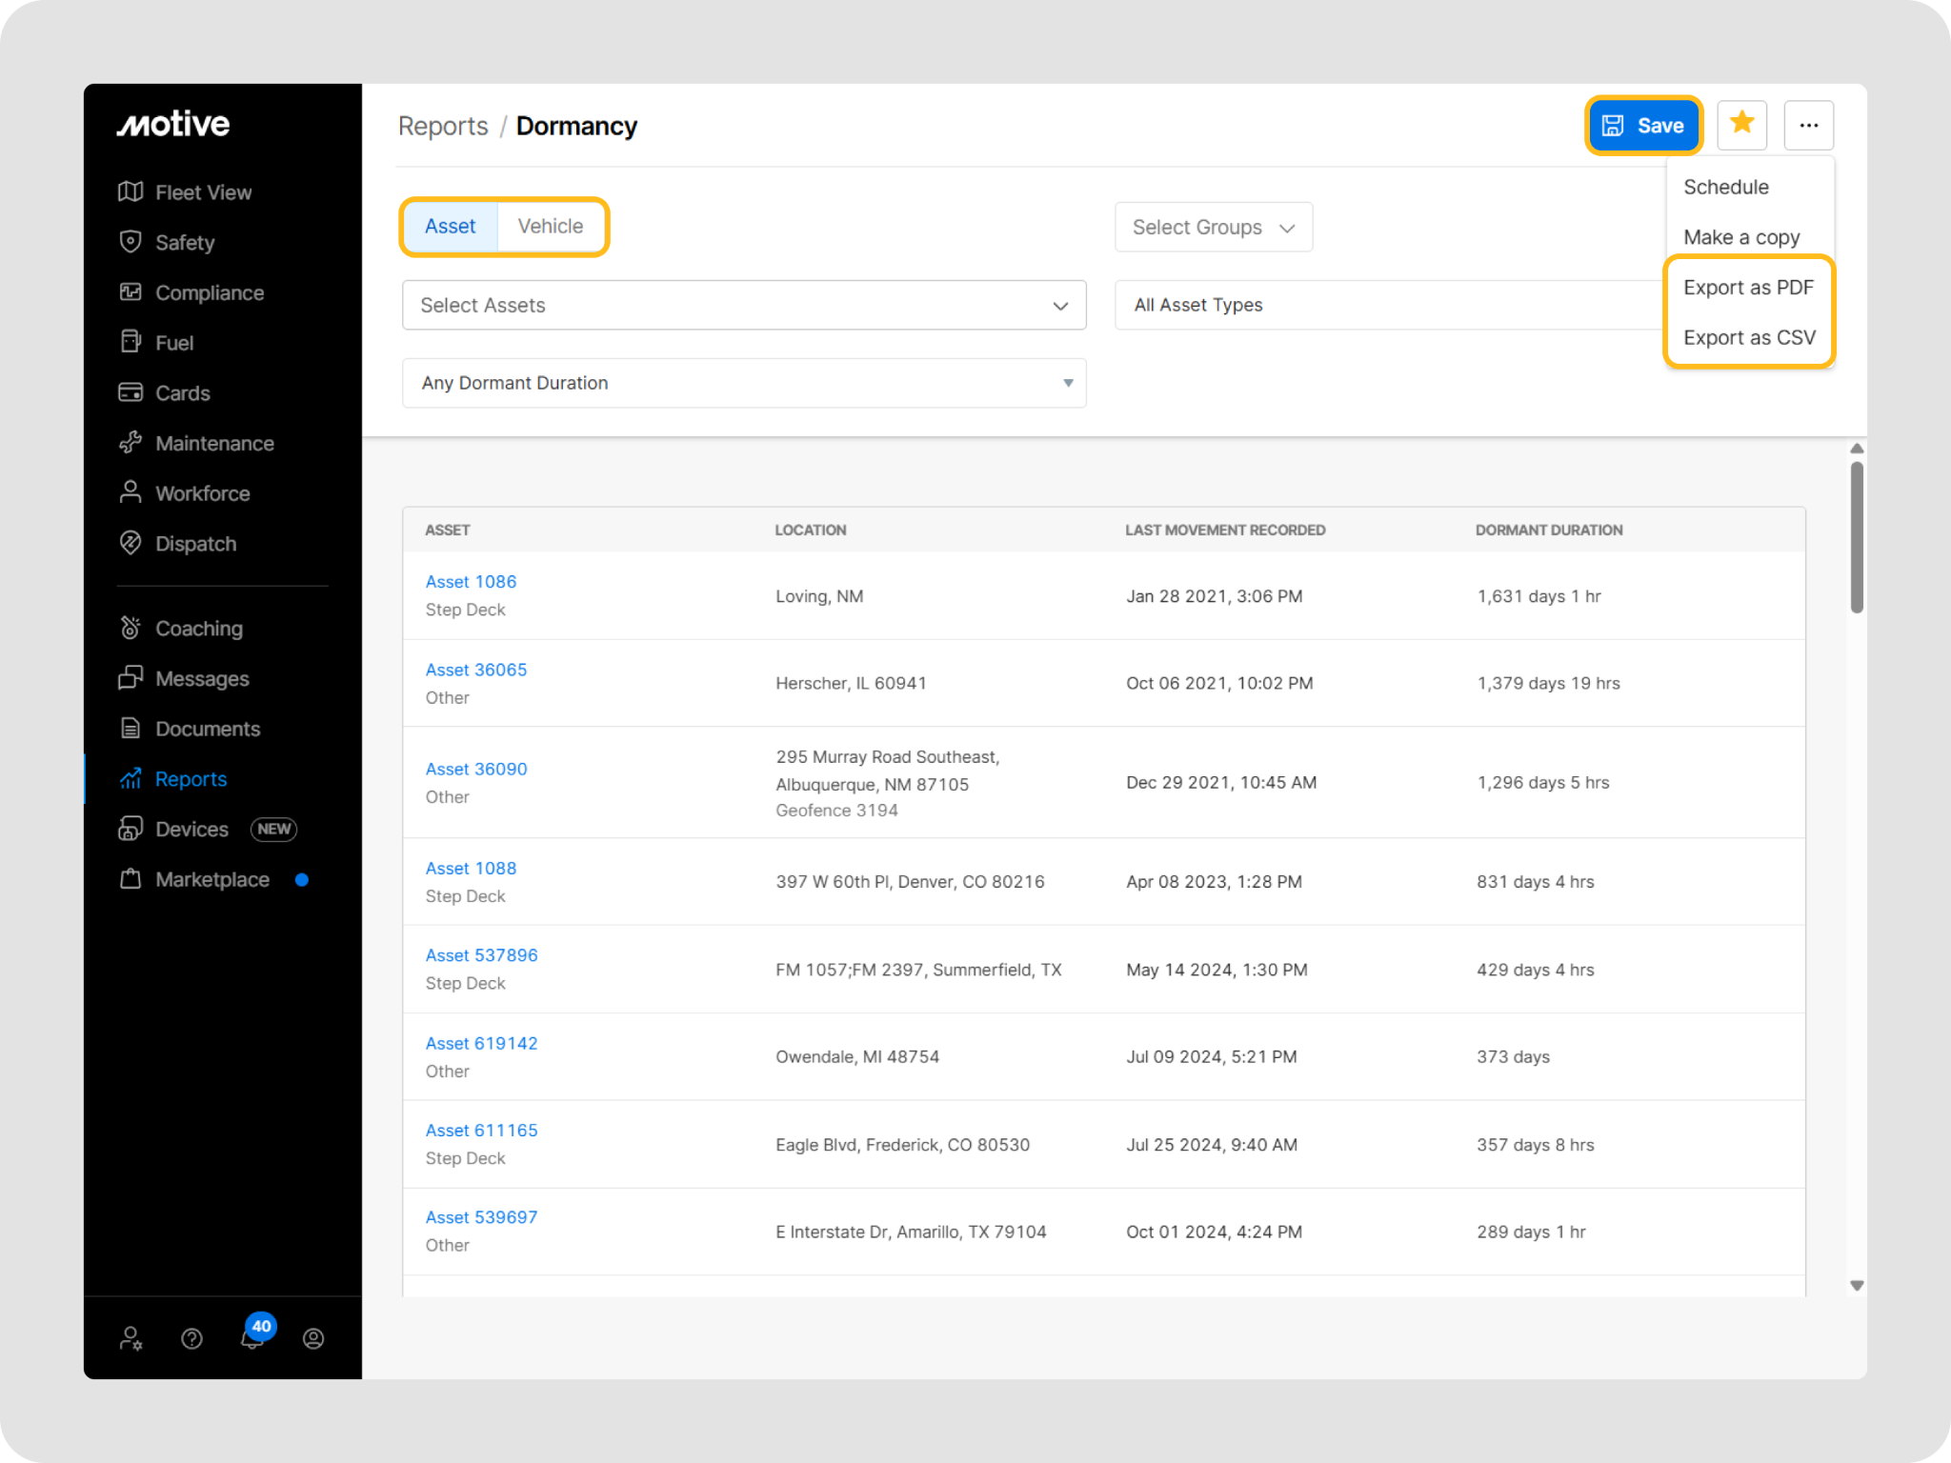Switch the report toggle to Vehicle
Viewport: 1951px width, 1463px height.
550,227
